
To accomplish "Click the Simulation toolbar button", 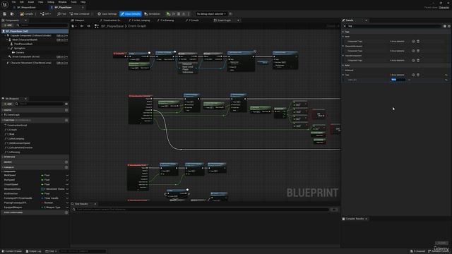I will (x=153, y=14).
